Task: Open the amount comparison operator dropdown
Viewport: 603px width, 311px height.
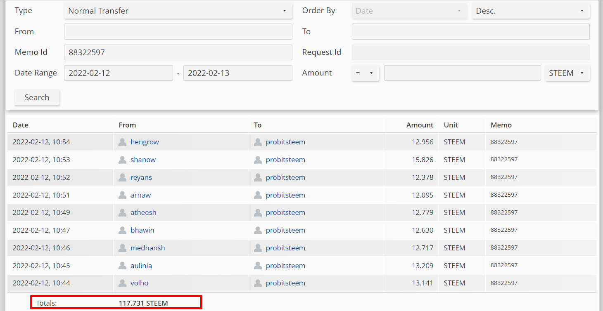Action: [365, 73]
